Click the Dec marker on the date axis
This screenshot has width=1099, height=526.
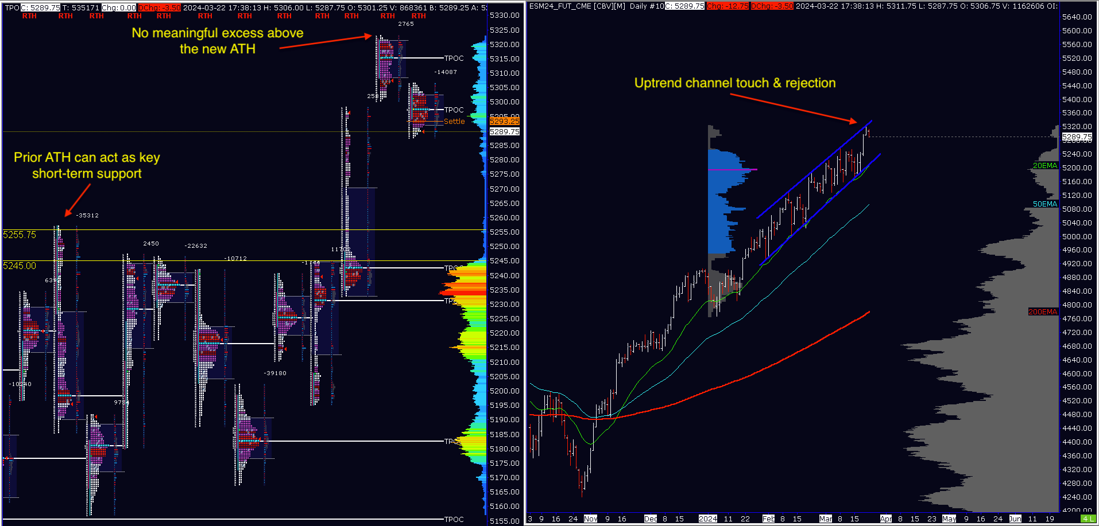651,519
